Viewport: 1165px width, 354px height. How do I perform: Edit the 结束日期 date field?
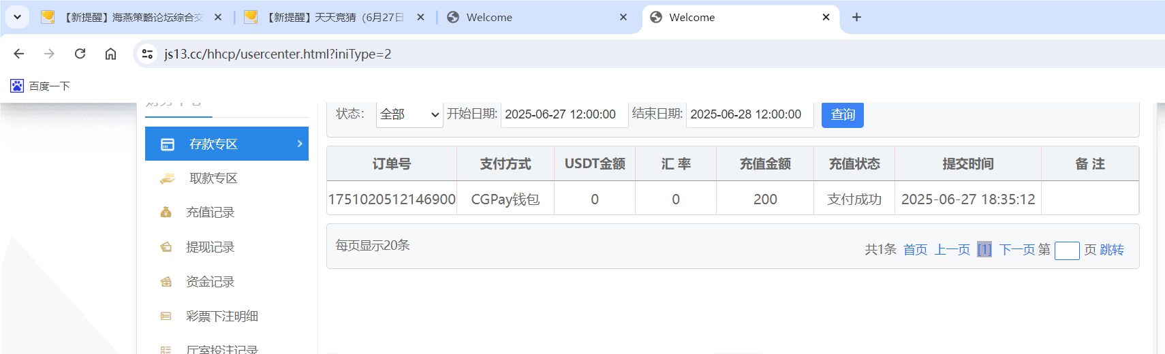click(749, 114)
